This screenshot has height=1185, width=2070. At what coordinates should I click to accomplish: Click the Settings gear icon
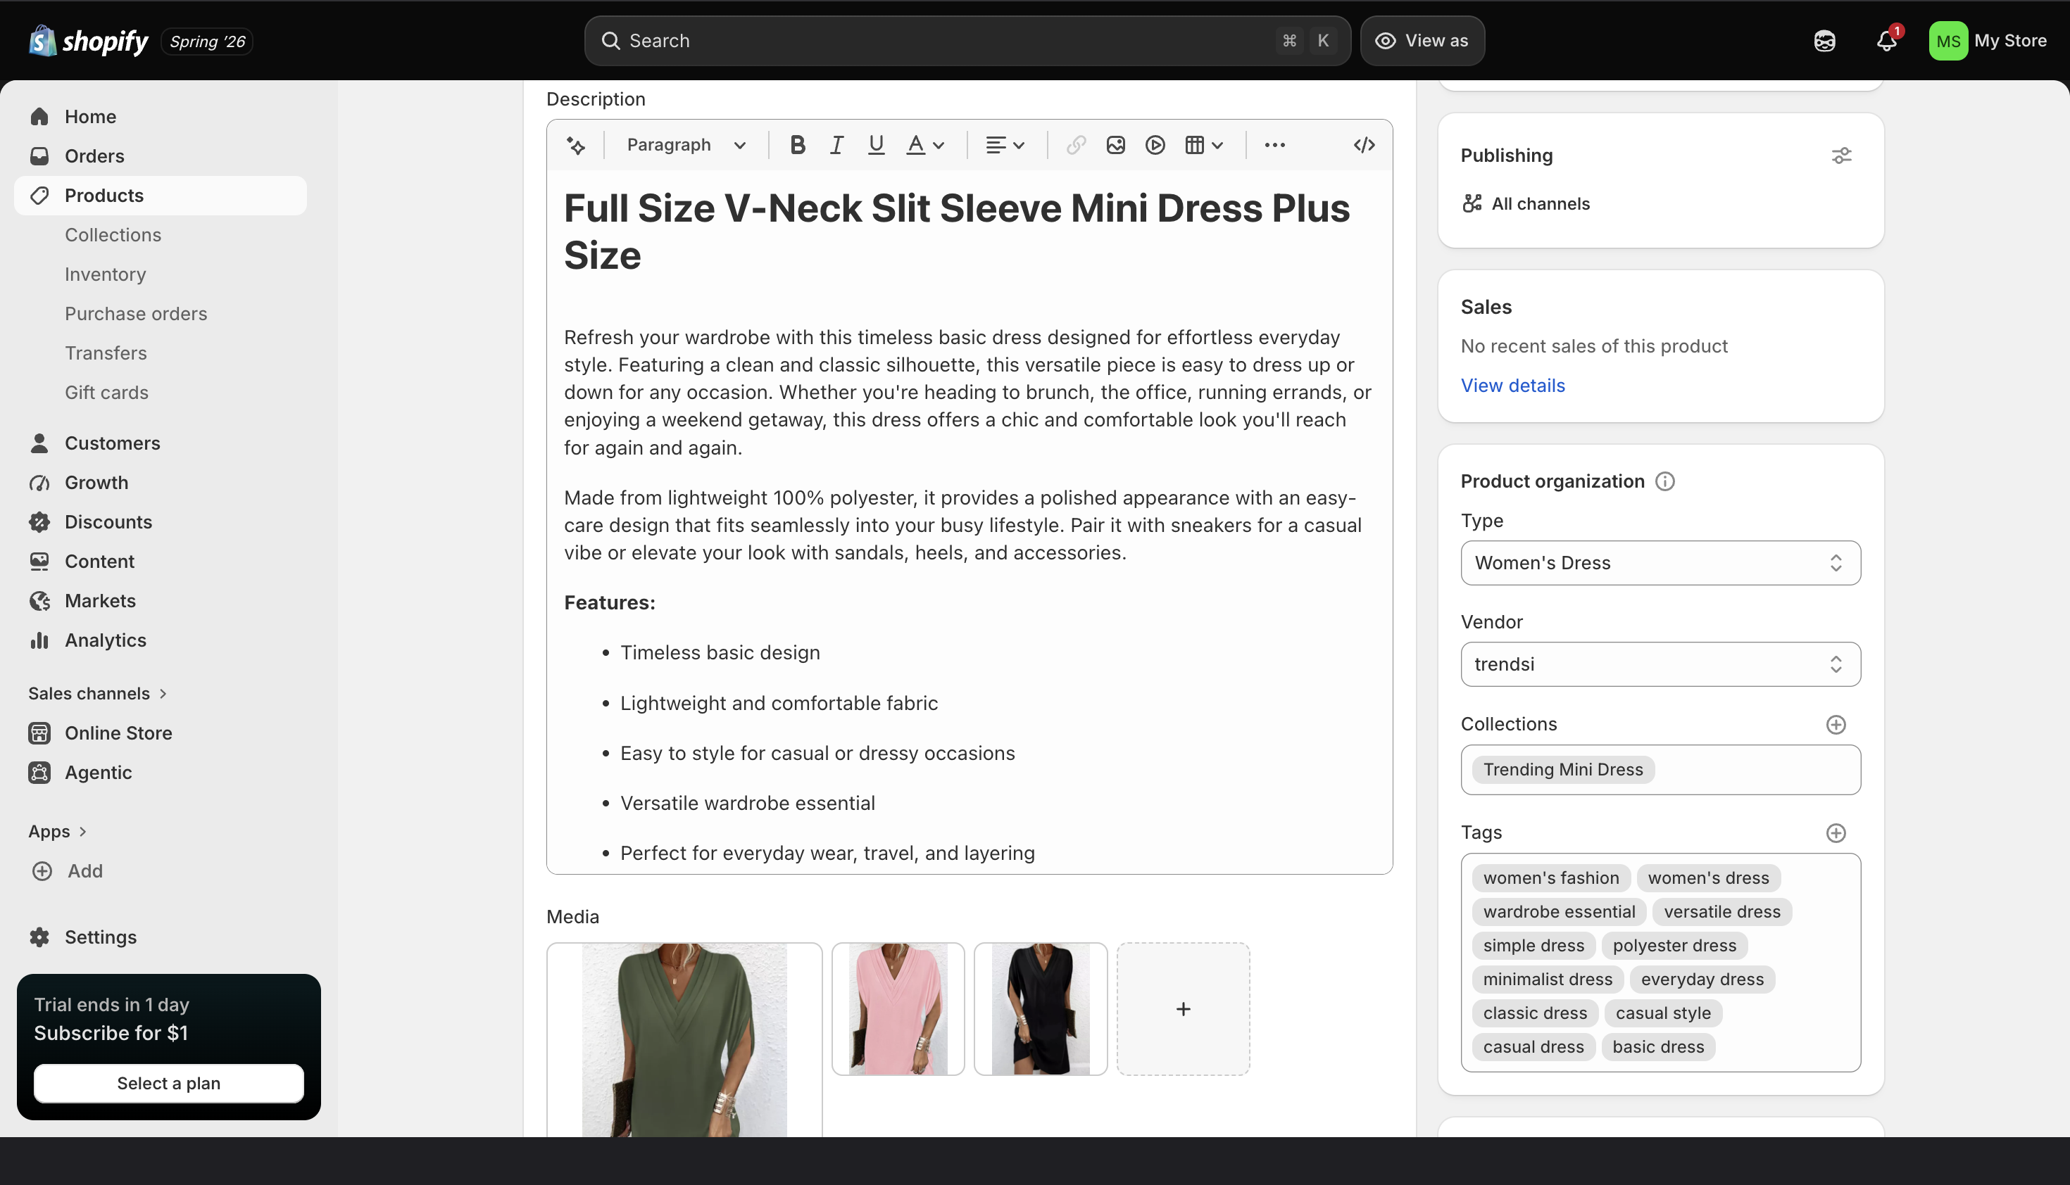(39, 937)
